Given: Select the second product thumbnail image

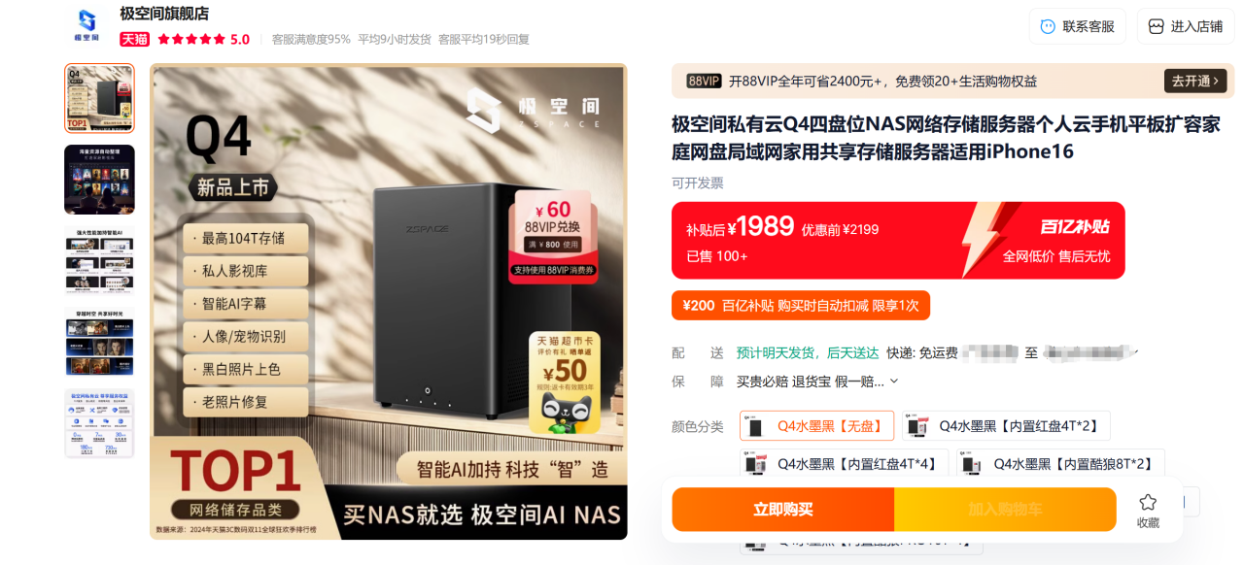Looking at the screenshot, I should (x=99, y=180).
